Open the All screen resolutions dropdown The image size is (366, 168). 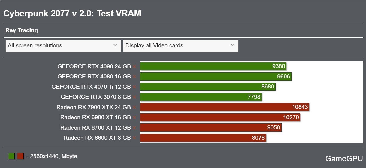(x=63, y=46)
